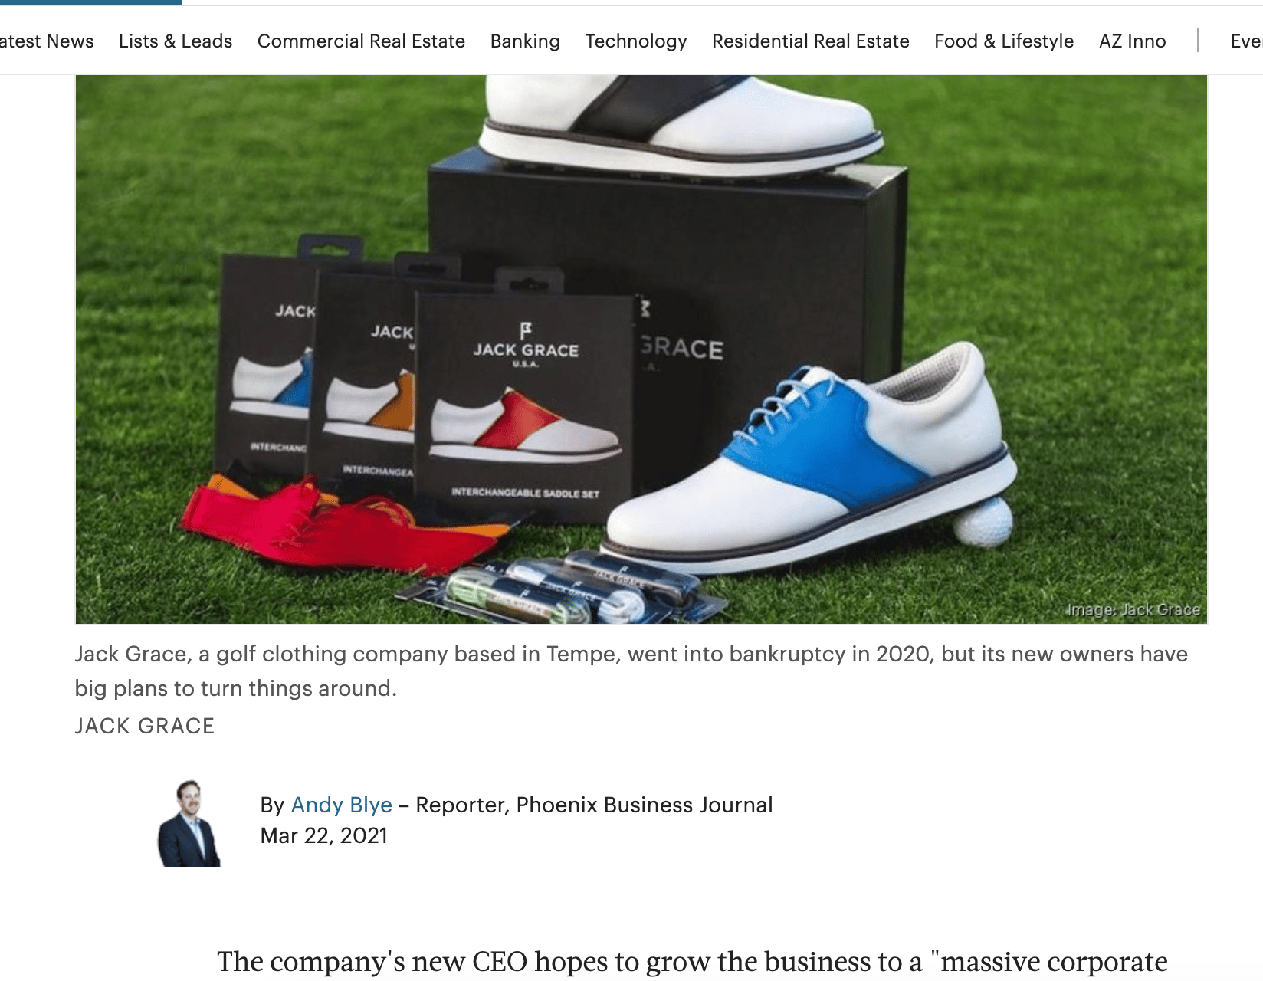
Task: Go to Commercial Real Estate section
Action: pyautogui.click(x=361, y=41)
